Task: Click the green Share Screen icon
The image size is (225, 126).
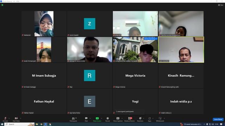Action: 97,118
